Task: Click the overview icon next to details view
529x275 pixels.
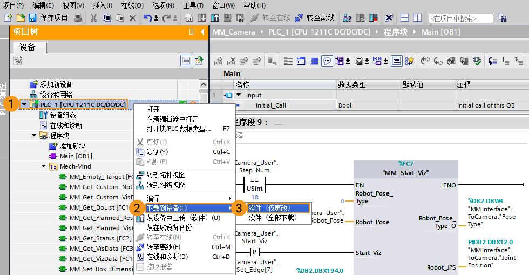Action: pos(199,61)
